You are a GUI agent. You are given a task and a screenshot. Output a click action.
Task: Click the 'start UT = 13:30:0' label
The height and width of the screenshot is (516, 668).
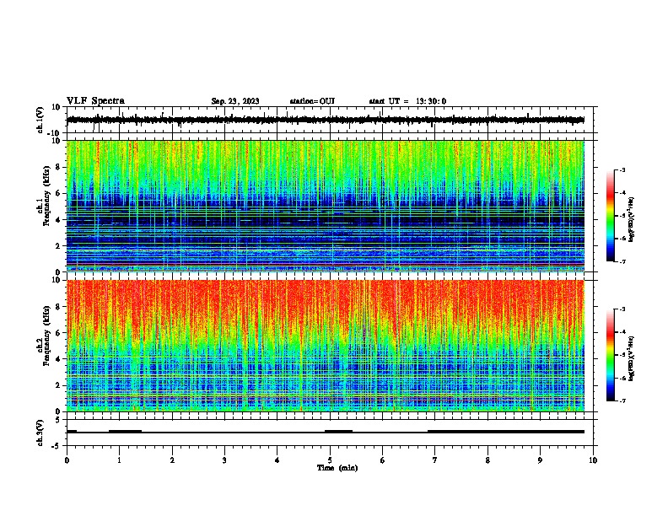point(407,101)
